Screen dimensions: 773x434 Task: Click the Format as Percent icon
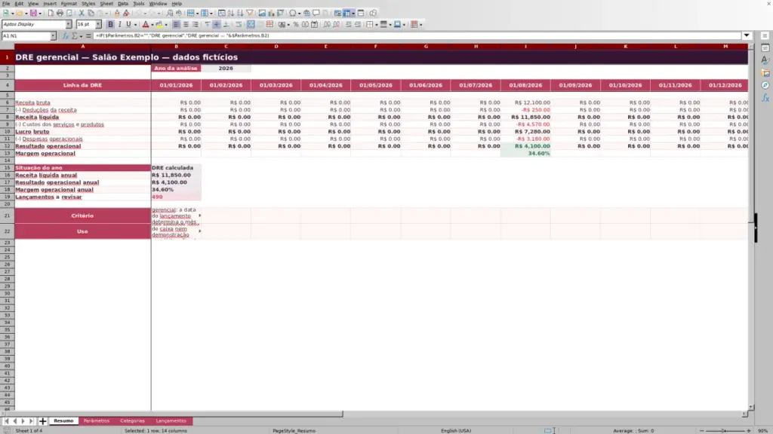[x=296, y=25]
